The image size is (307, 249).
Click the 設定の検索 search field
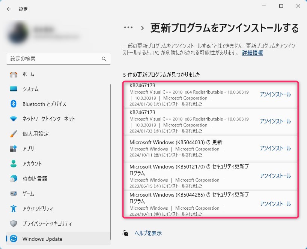pos(54,59)
